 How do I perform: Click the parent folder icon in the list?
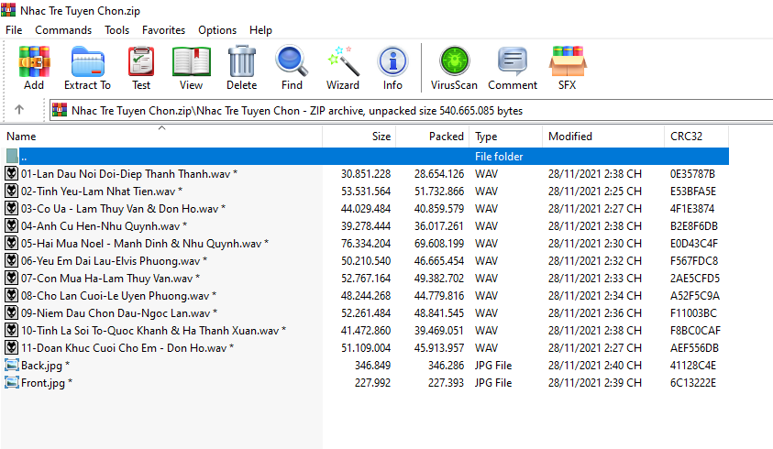click(12, 157)
